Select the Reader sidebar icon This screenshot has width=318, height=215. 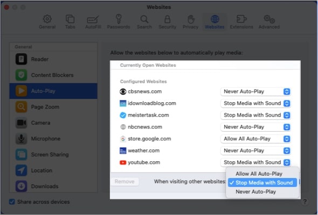point(22,59)
